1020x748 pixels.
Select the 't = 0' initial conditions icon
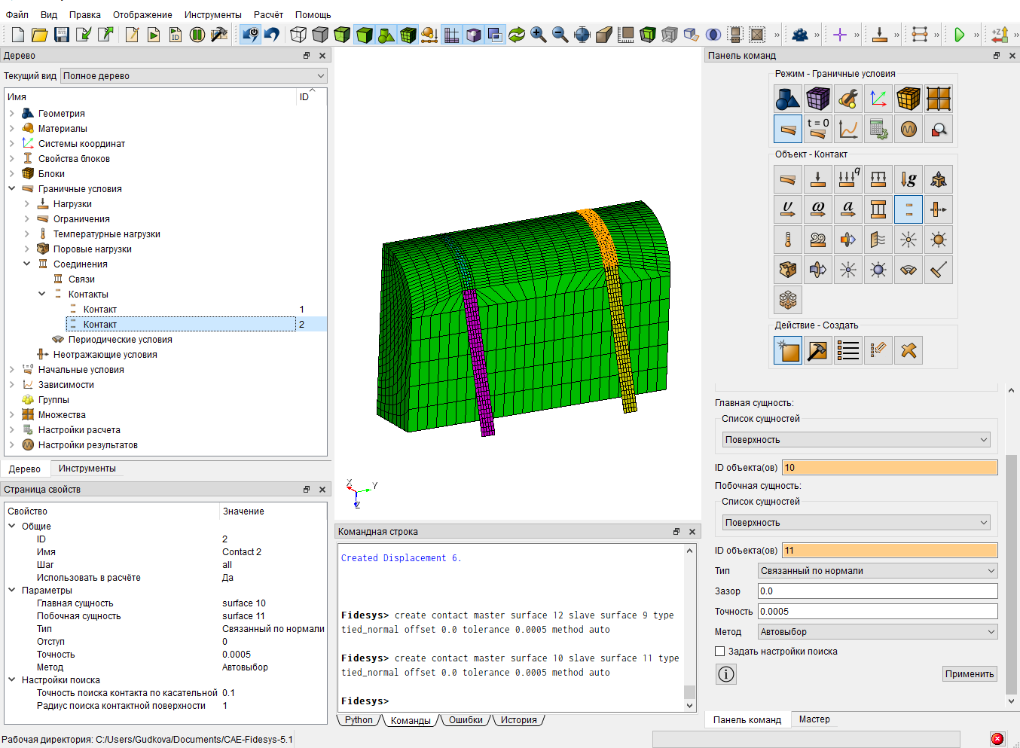[818, 129]
